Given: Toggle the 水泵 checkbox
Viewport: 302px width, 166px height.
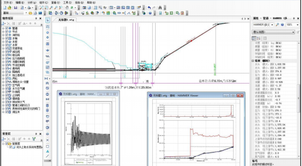Looking at the screenshot, I should (x=7, y=45).
